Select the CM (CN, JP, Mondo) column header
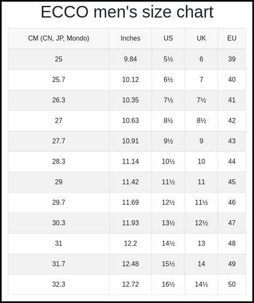The width and height of the screenshot is (254, 303). pos(58,38)
